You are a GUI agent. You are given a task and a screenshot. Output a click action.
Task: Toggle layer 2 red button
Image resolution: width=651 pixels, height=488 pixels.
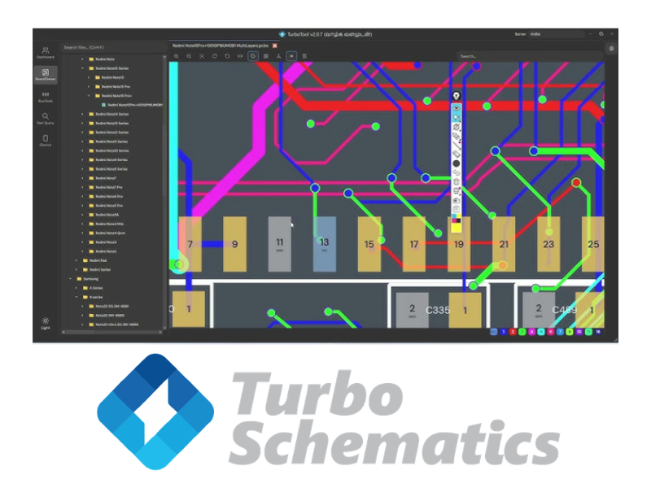point(513,332)
